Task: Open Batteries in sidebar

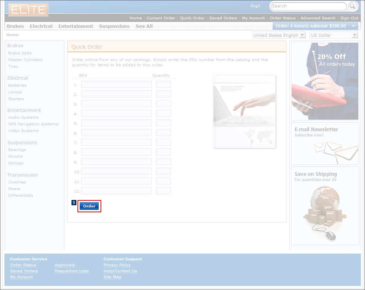Action: 17,86
